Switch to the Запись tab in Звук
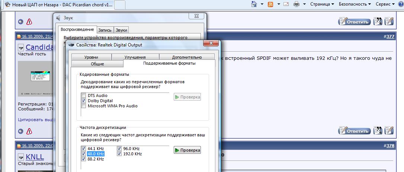Image resolution: width=404 pixels, height=172 pixels. 105,30
